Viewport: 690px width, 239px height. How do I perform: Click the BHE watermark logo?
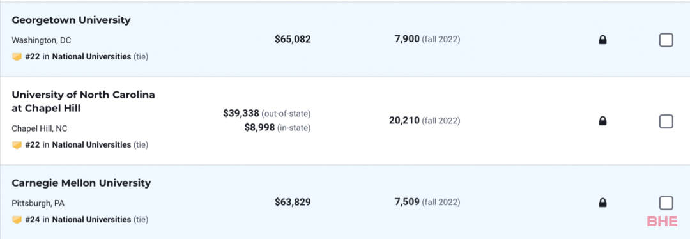663,221
